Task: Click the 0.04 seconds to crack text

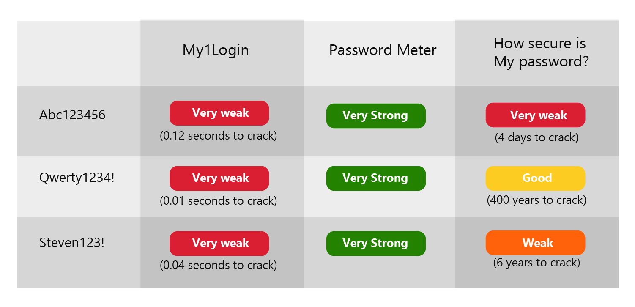Action: pos(219,265)
